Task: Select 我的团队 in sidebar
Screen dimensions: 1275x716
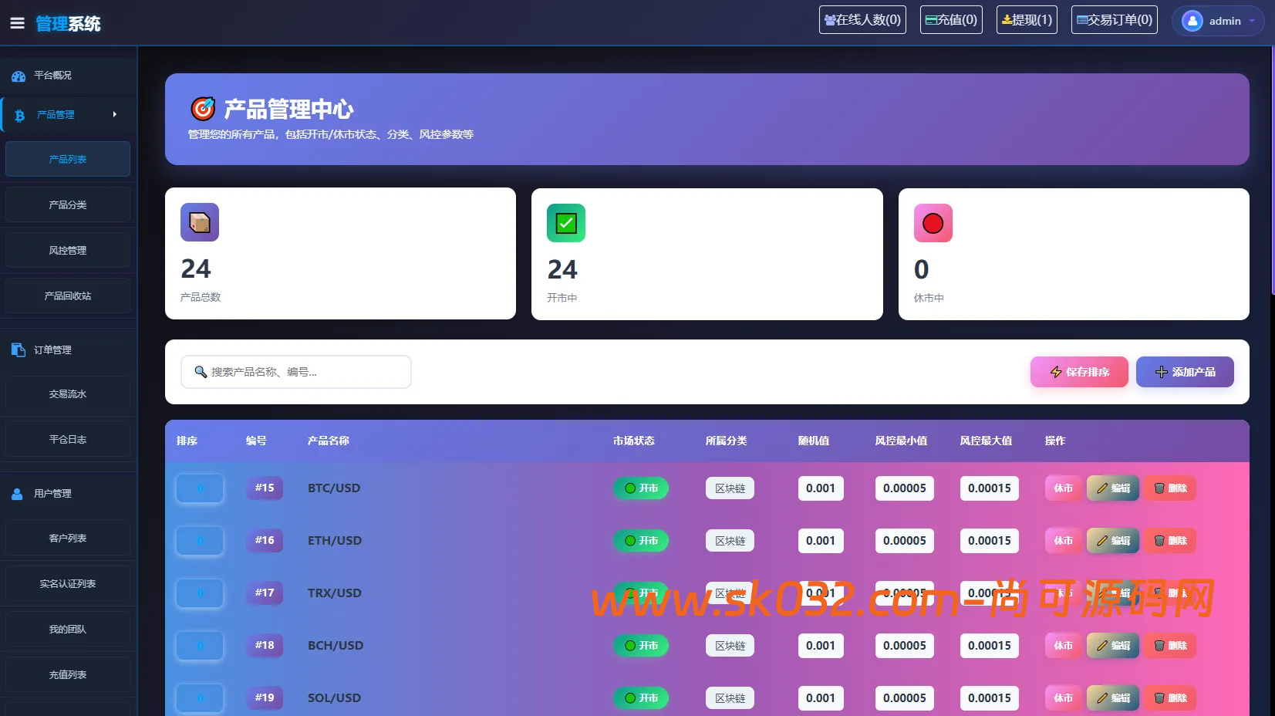Action: [x=68, y=629]
